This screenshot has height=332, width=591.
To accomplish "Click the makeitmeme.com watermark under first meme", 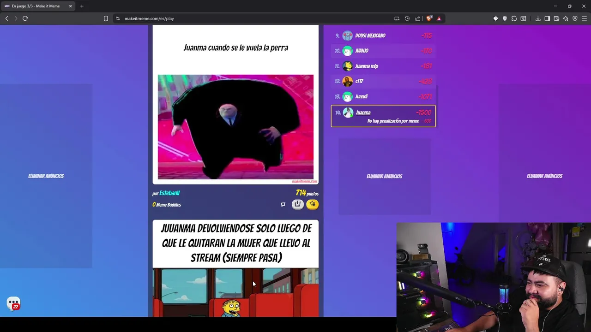I will pos(304,182).
